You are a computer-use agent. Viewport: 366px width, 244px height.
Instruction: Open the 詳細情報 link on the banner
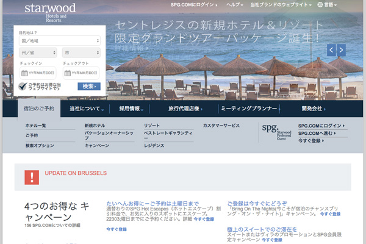pos(131,48)
